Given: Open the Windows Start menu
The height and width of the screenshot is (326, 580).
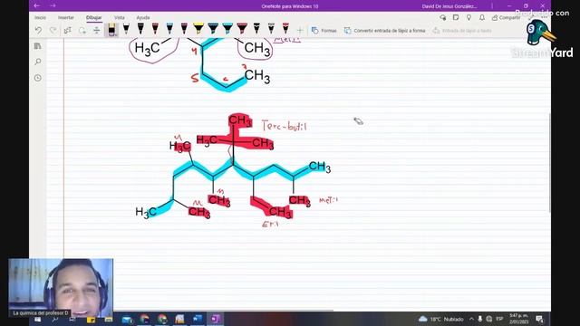Looking at the screenshot, I should [38, 319].
